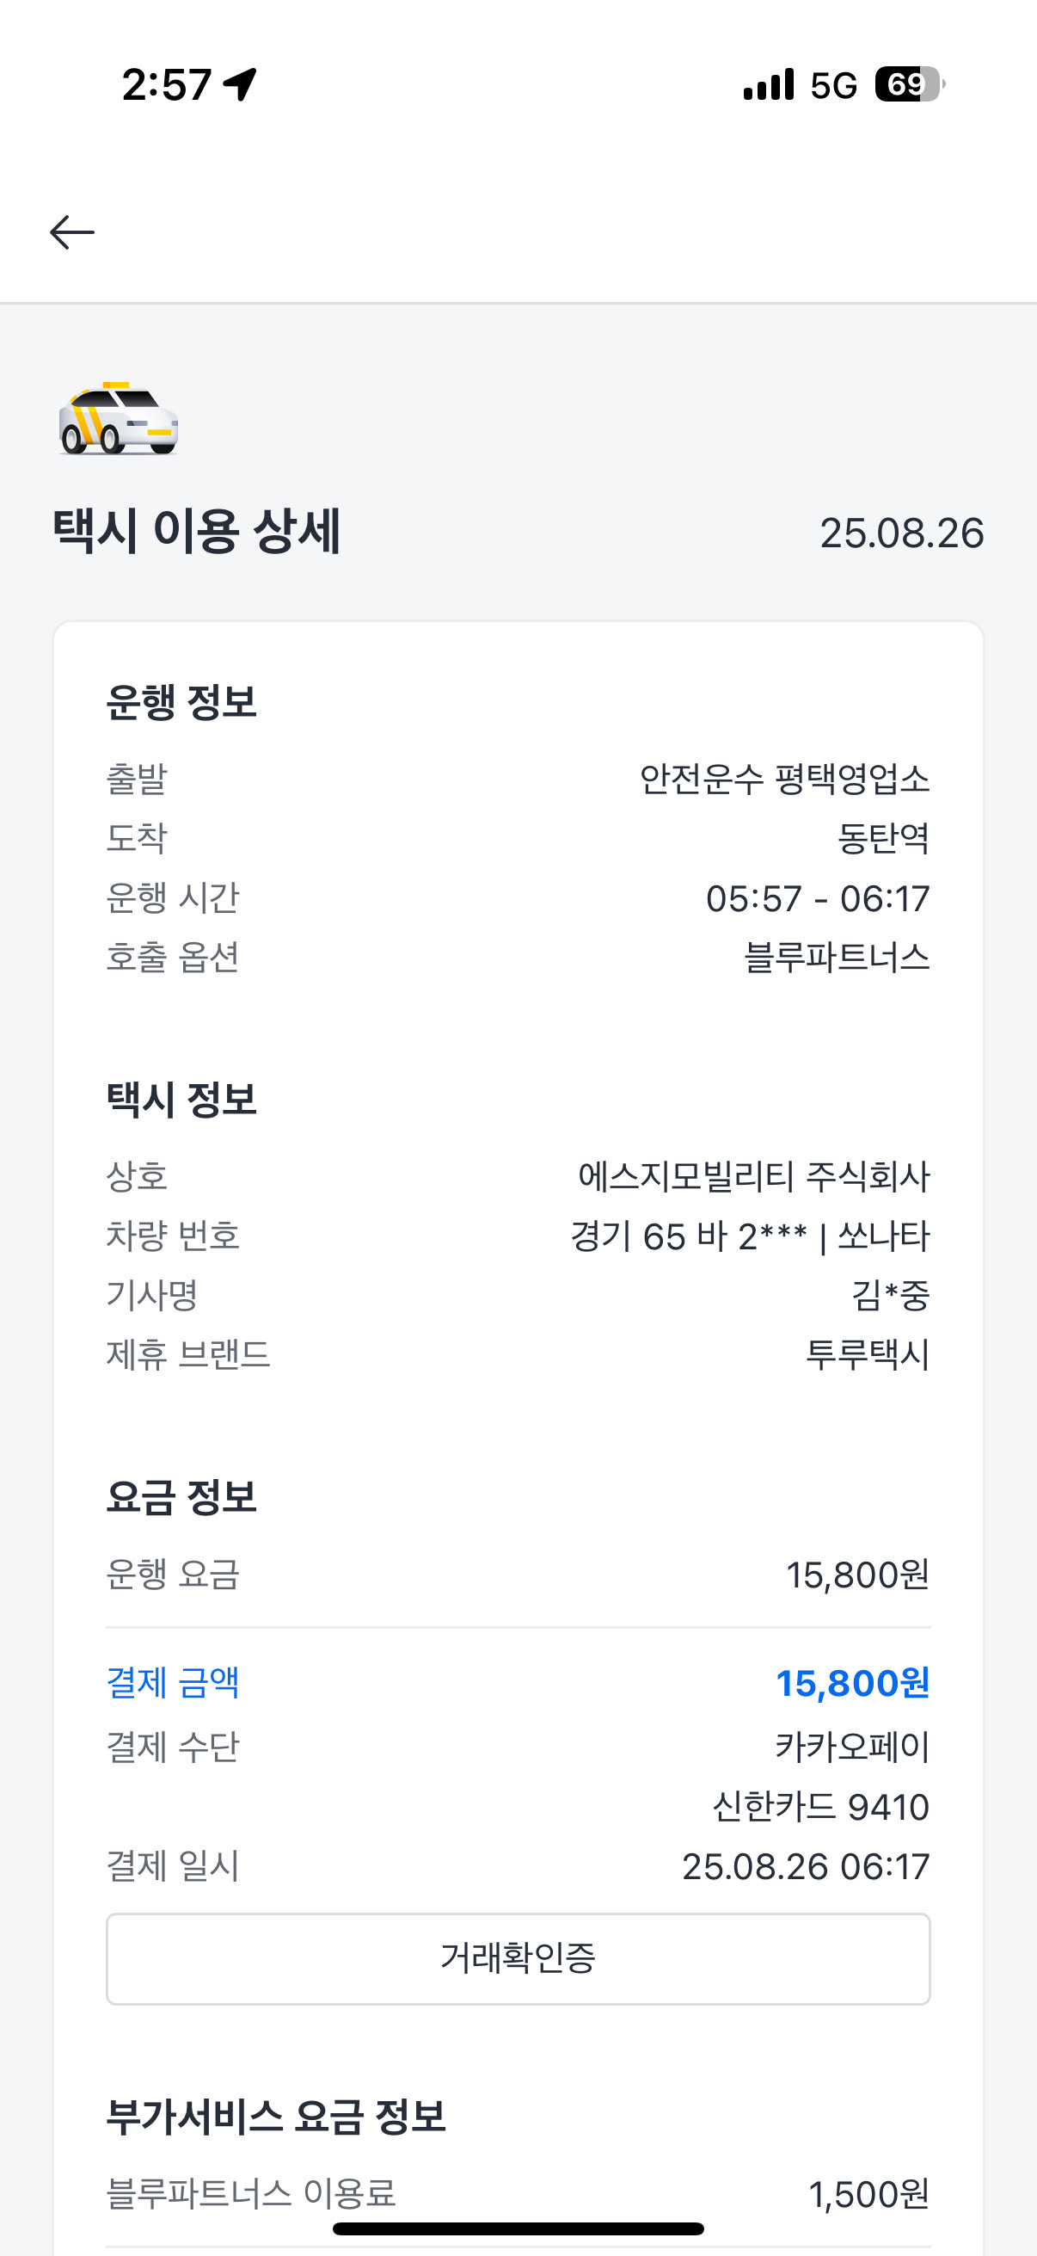Tap the departure 안전운수 평택영업소
This screenshot has width=1037, height=2256.
(784, 779)
